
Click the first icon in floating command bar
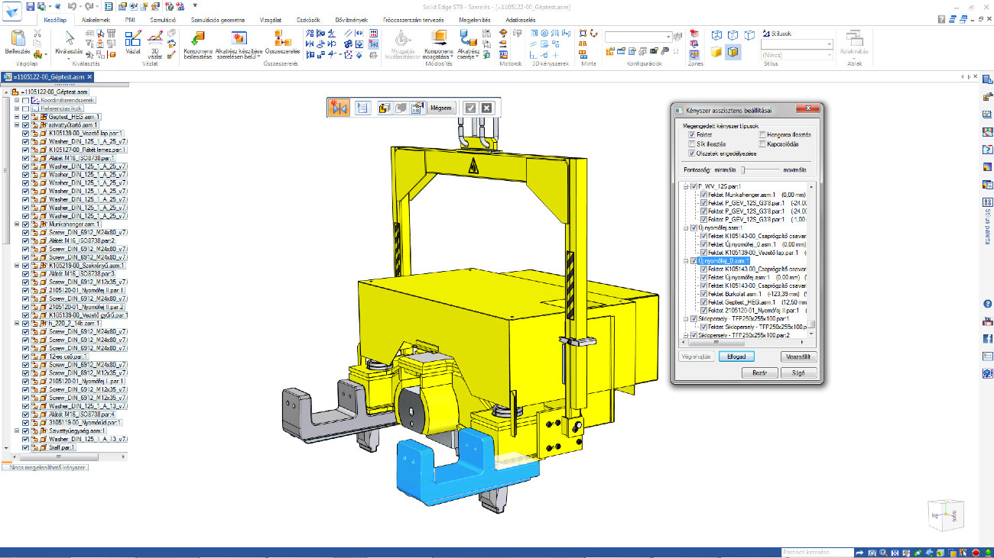coord(339,108)
